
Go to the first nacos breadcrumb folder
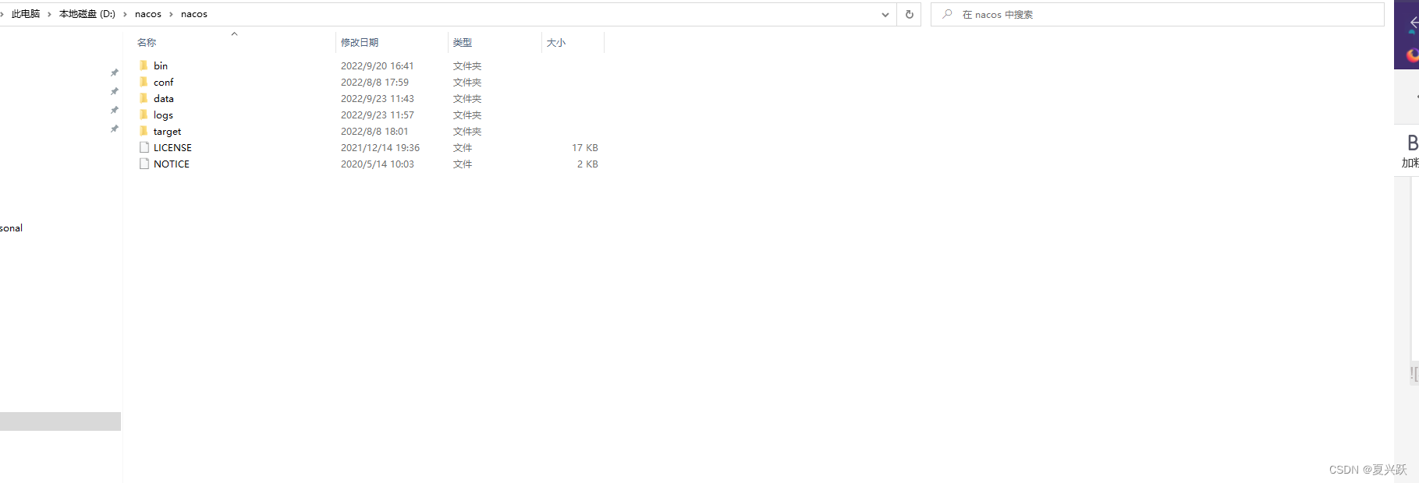[148, 14]
